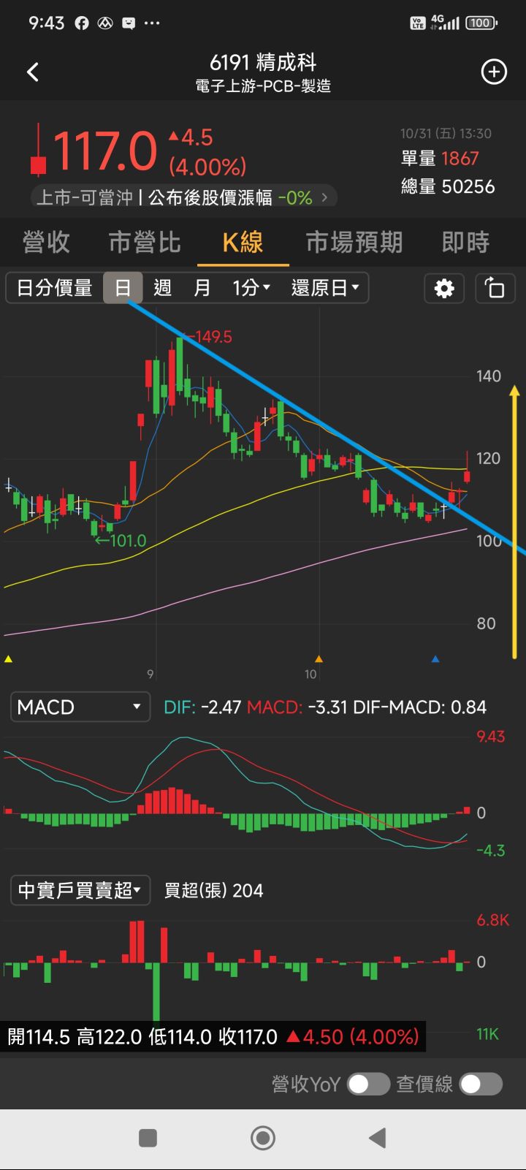Tap the 上市-可當沖 label

tap(84, 197)
